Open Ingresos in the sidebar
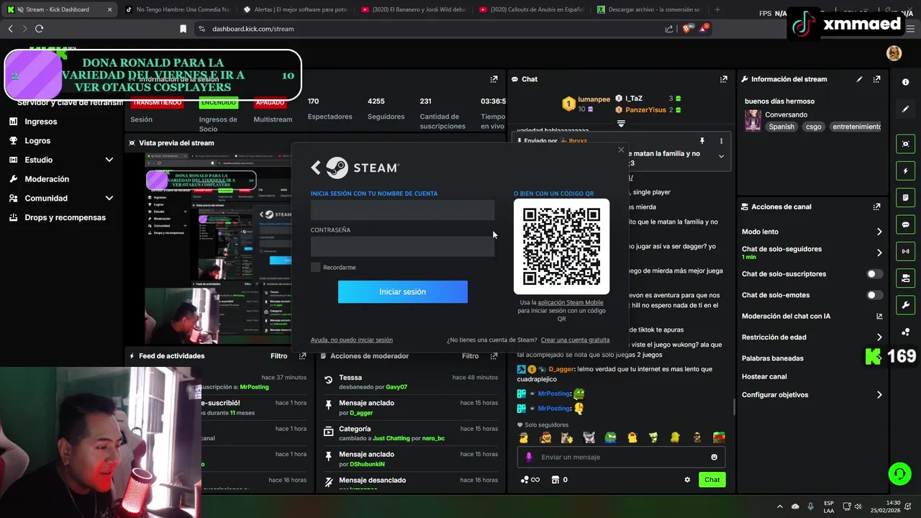Viewport: 921px width, 518px height. (41, 122)
